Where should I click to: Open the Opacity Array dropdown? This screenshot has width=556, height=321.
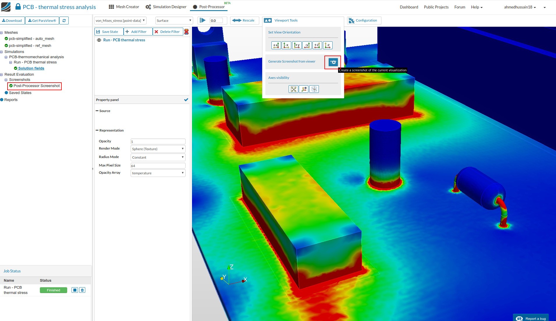click(158, 173)
